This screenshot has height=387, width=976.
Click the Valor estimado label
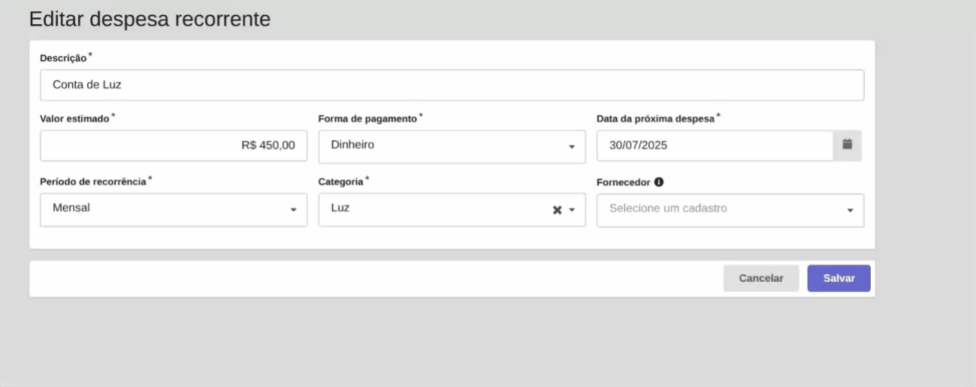(74, 118)
